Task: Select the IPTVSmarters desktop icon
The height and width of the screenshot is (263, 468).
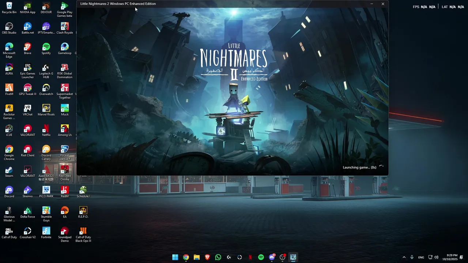Action: click(46, 28)
